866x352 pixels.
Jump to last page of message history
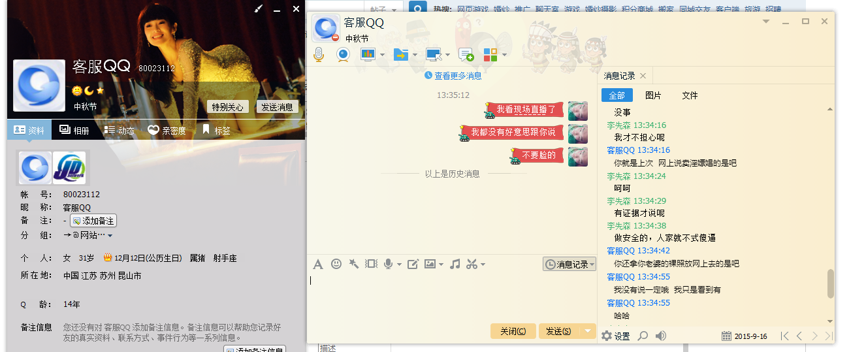pos(829,336)
